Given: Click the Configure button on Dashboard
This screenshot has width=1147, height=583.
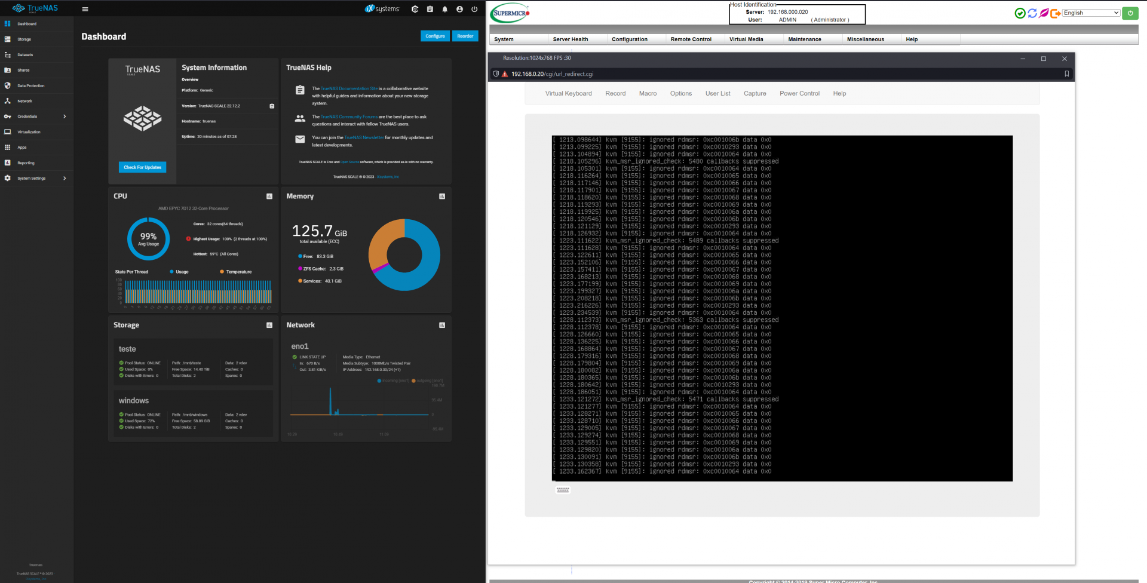Looking at the screenshot, I should click(435, 36).
